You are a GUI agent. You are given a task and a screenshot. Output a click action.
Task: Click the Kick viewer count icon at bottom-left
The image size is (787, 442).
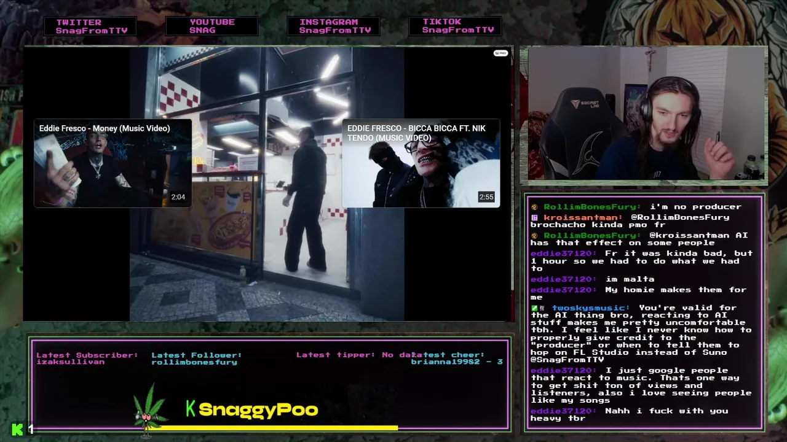(17, 429)
